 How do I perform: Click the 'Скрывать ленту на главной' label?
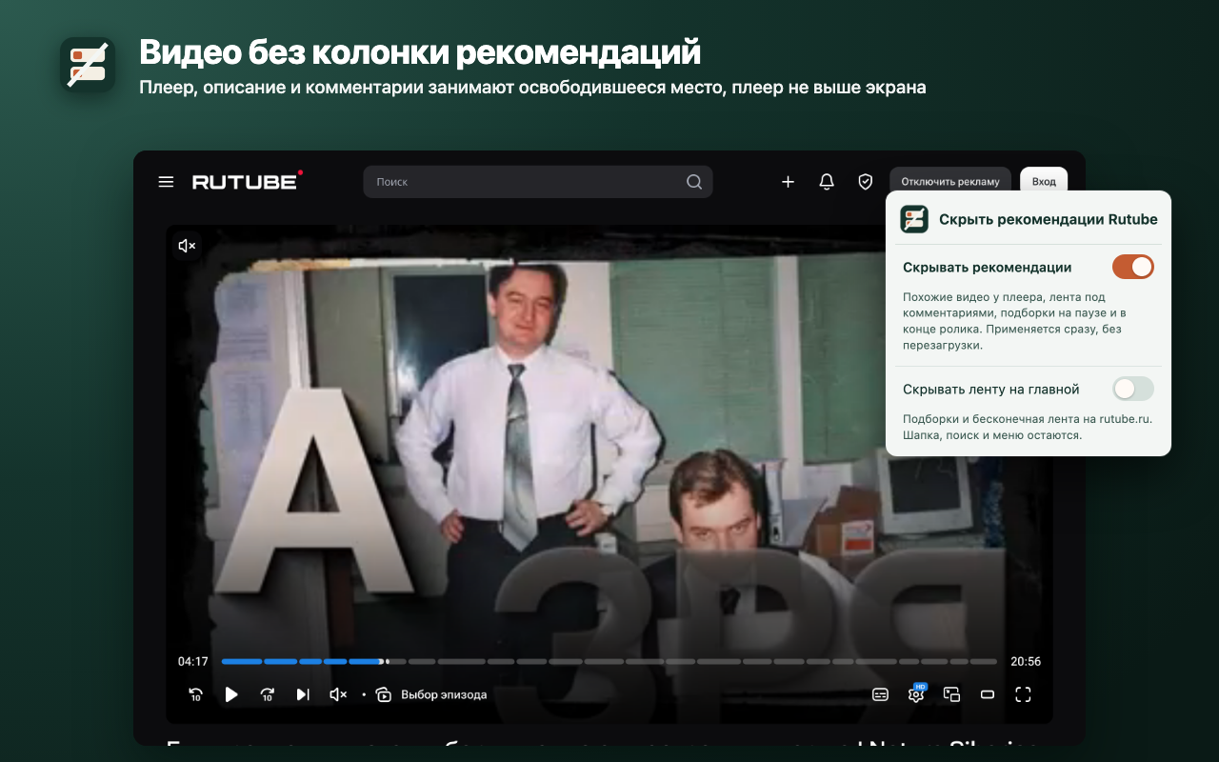click(991, 389)
